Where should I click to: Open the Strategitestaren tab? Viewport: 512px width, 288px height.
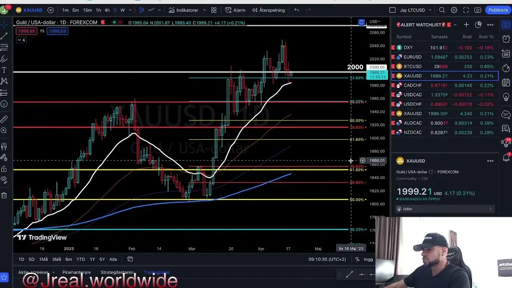pos(117,272)
